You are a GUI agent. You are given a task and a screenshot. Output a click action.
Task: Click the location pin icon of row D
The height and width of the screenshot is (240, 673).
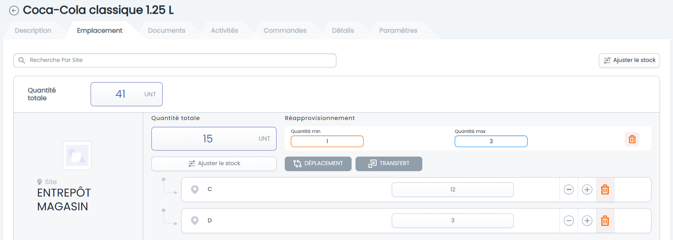[195, 221]
